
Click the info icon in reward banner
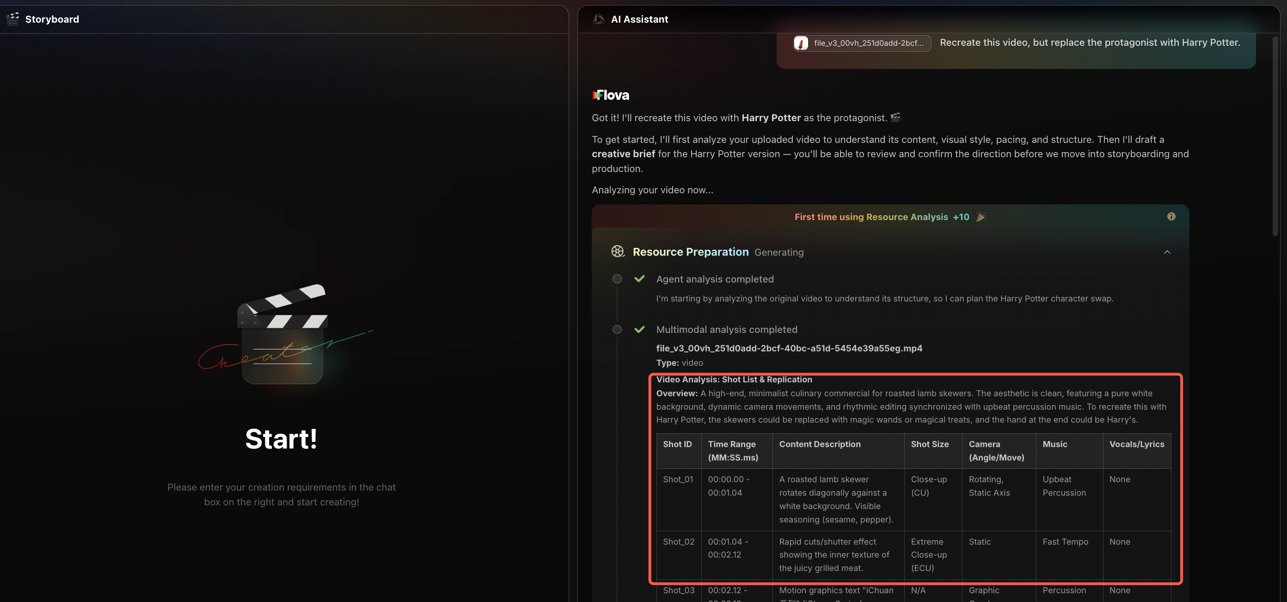pyautogui.click(x=1171, y=216)
